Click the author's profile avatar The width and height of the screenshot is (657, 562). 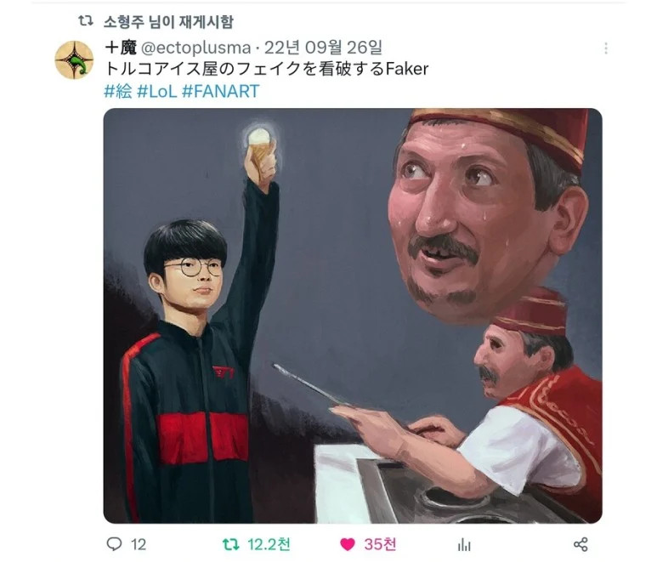coord(74,60)
